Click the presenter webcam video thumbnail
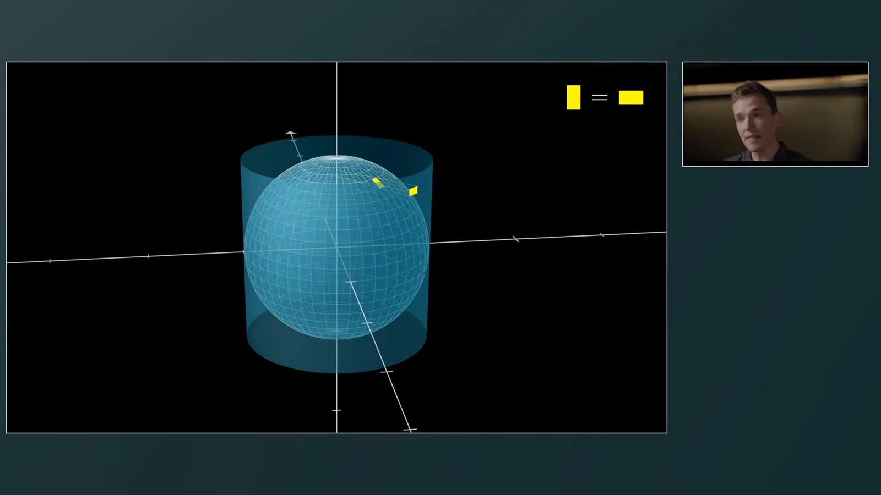The image size is (881, 495). click(x=775, y=114)
